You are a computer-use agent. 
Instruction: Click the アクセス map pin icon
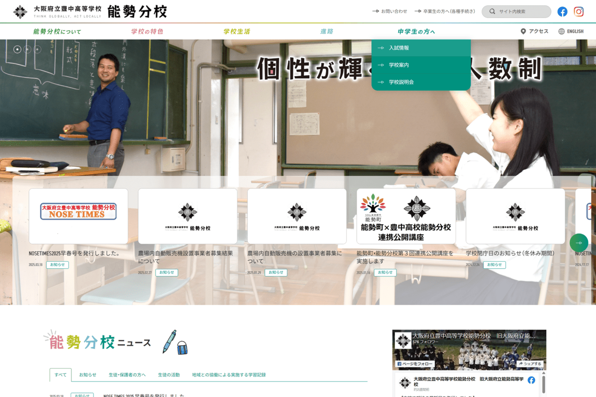point(523,31)
